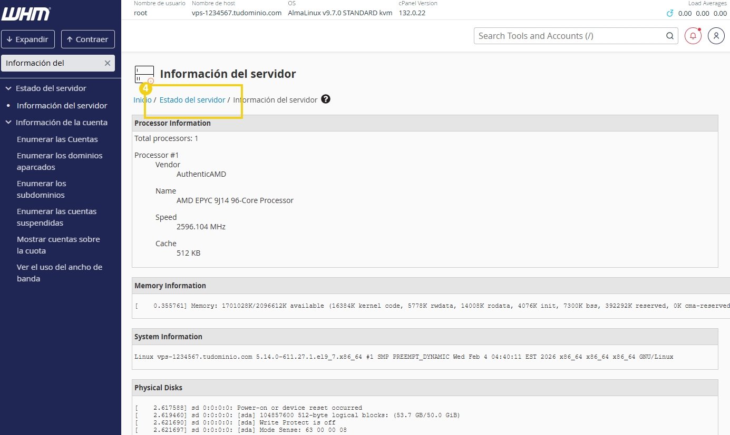Focus the Search Tools and Accounts field
The image size is (730, 435).
point(569,36)
